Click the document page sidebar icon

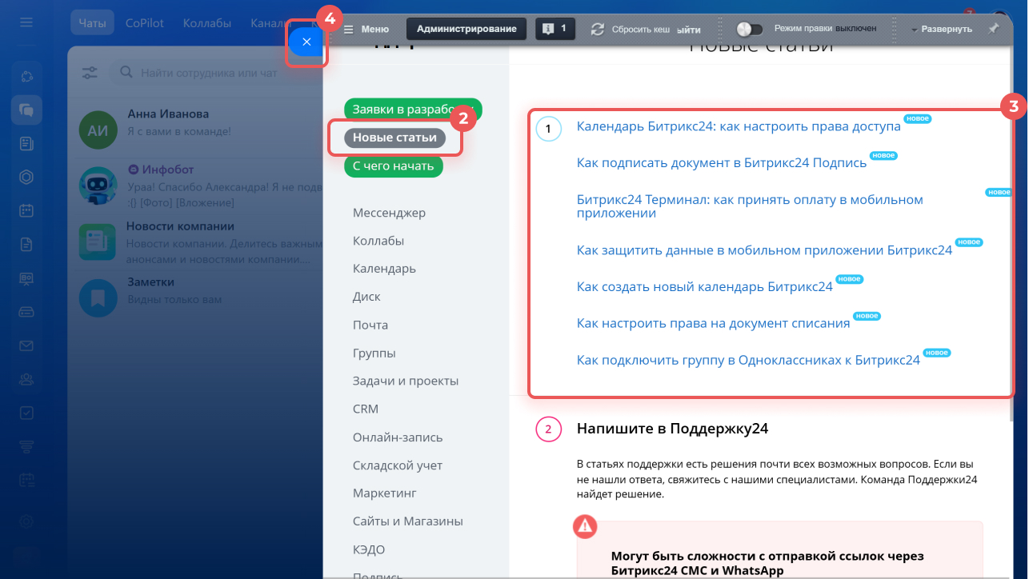click(26, 245)
